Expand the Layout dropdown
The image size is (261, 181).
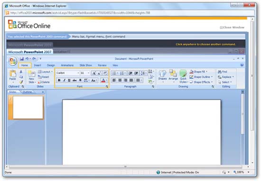[45, 72]
